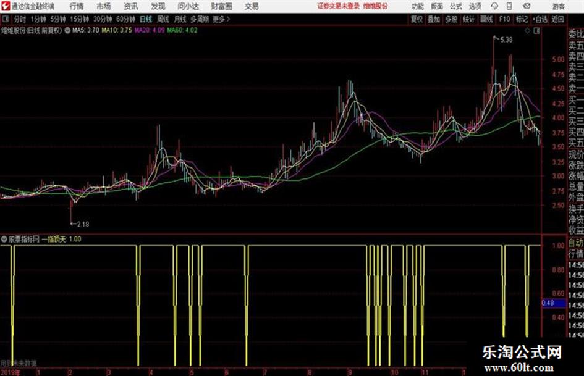The width and height of the screenshot is (584, 376).
Task: Click the TDX red logo icon
Action: tap(5, 6)
